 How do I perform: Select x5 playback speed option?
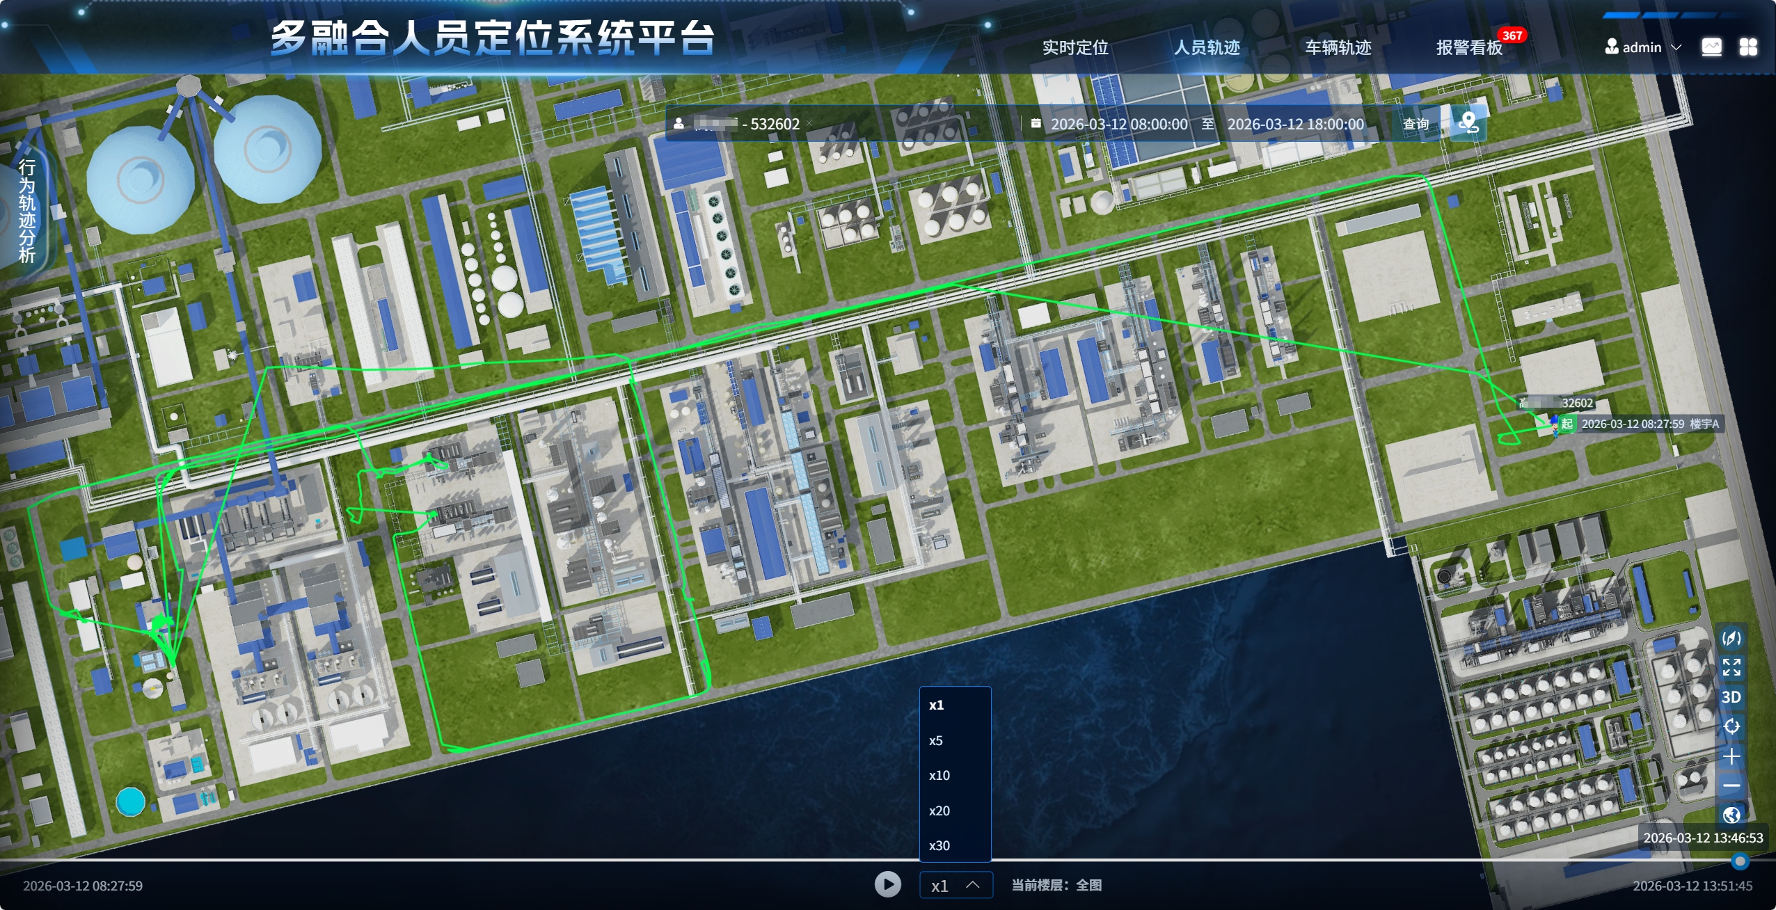[936, 740]
